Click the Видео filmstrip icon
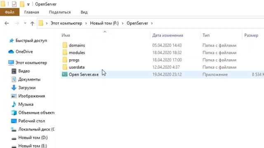 tap(14, 71)
